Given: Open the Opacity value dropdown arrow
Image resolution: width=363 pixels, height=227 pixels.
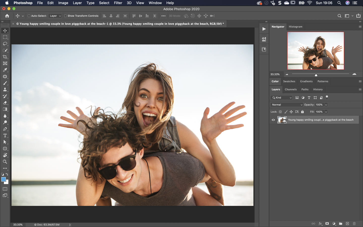Looking at the screenshot, I should click(x=326, y=105).
